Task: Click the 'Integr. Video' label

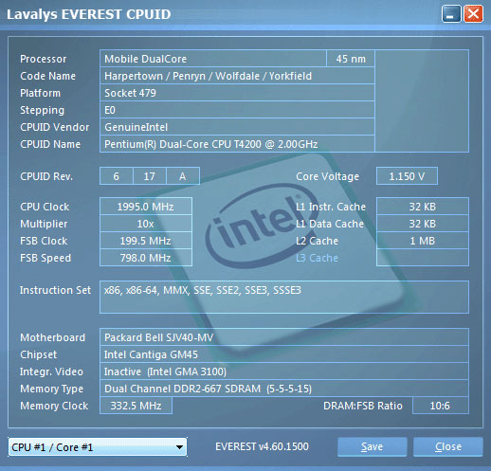Action: 51,371
